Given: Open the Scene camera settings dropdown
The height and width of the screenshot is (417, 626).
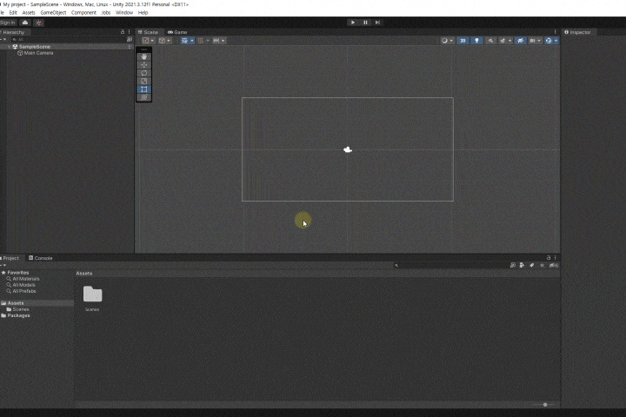Looking at the screenshot, I should pyautogui.click(x=539, y=41).
